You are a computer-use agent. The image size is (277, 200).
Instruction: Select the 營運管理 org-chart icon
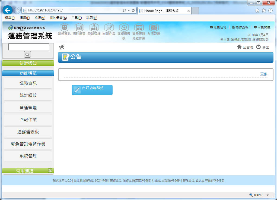tap(94, 27)
